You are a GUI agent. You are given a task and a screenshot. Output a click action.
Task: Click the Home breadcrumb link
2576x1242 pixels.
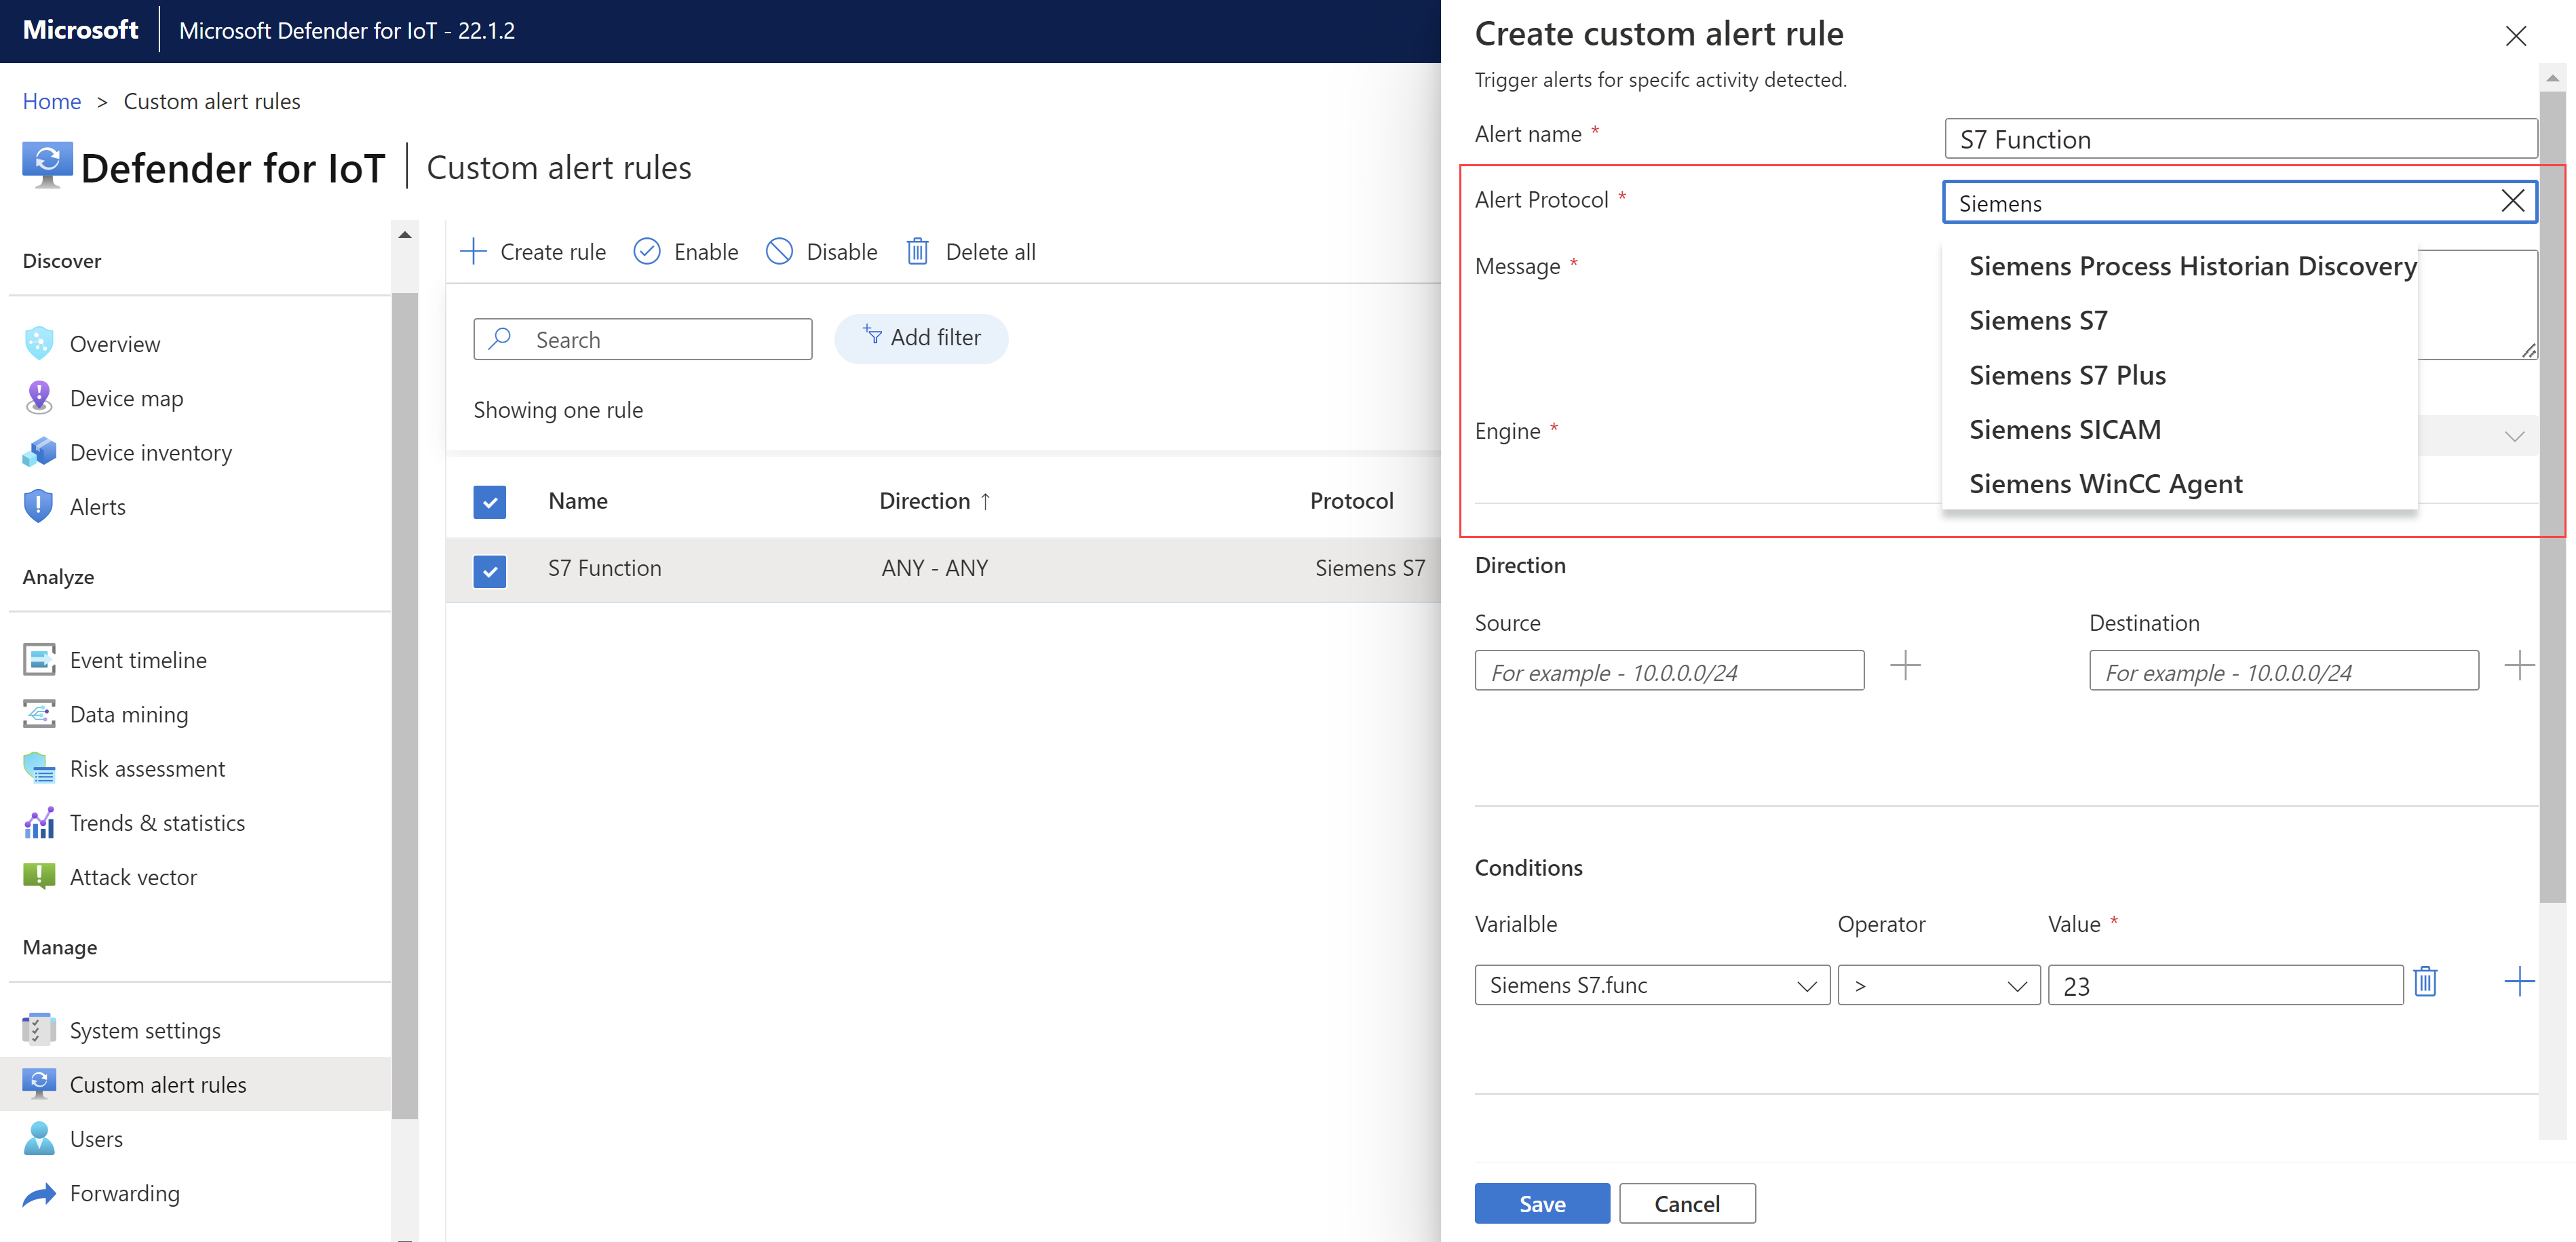(x=51, y=101)
